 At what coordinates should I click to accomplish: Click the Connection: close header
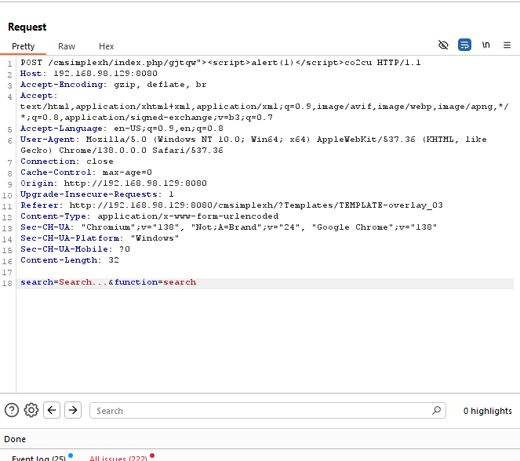(67, 162)
